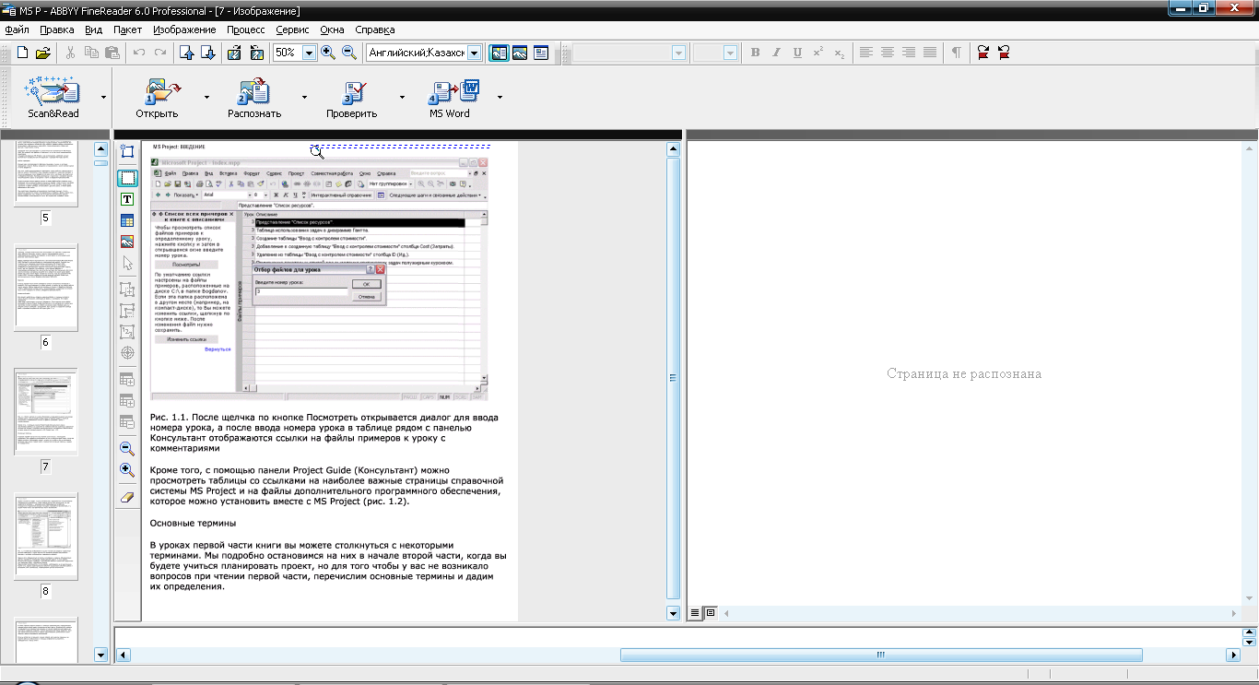Click the image panel zoom-in magnifier tool
This screenshot has width=1259, height=685.
point(127,469)
